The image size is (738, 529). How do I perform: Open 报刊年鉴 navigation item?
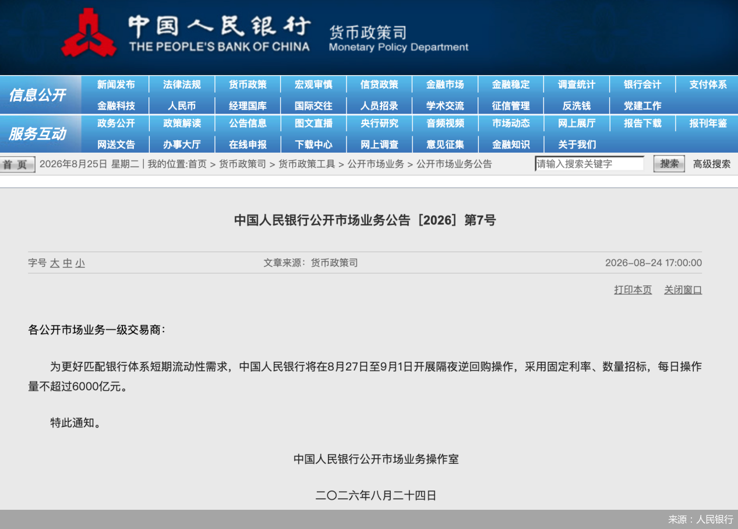coord(708,123)
